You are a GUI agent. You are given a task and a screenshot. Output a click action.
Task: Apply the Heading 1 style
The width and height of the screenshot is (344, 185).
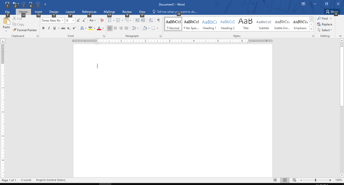click(x=210, y=24)
